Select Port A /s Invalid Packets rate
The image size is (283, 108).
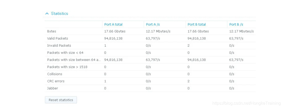tap(148, 46)
